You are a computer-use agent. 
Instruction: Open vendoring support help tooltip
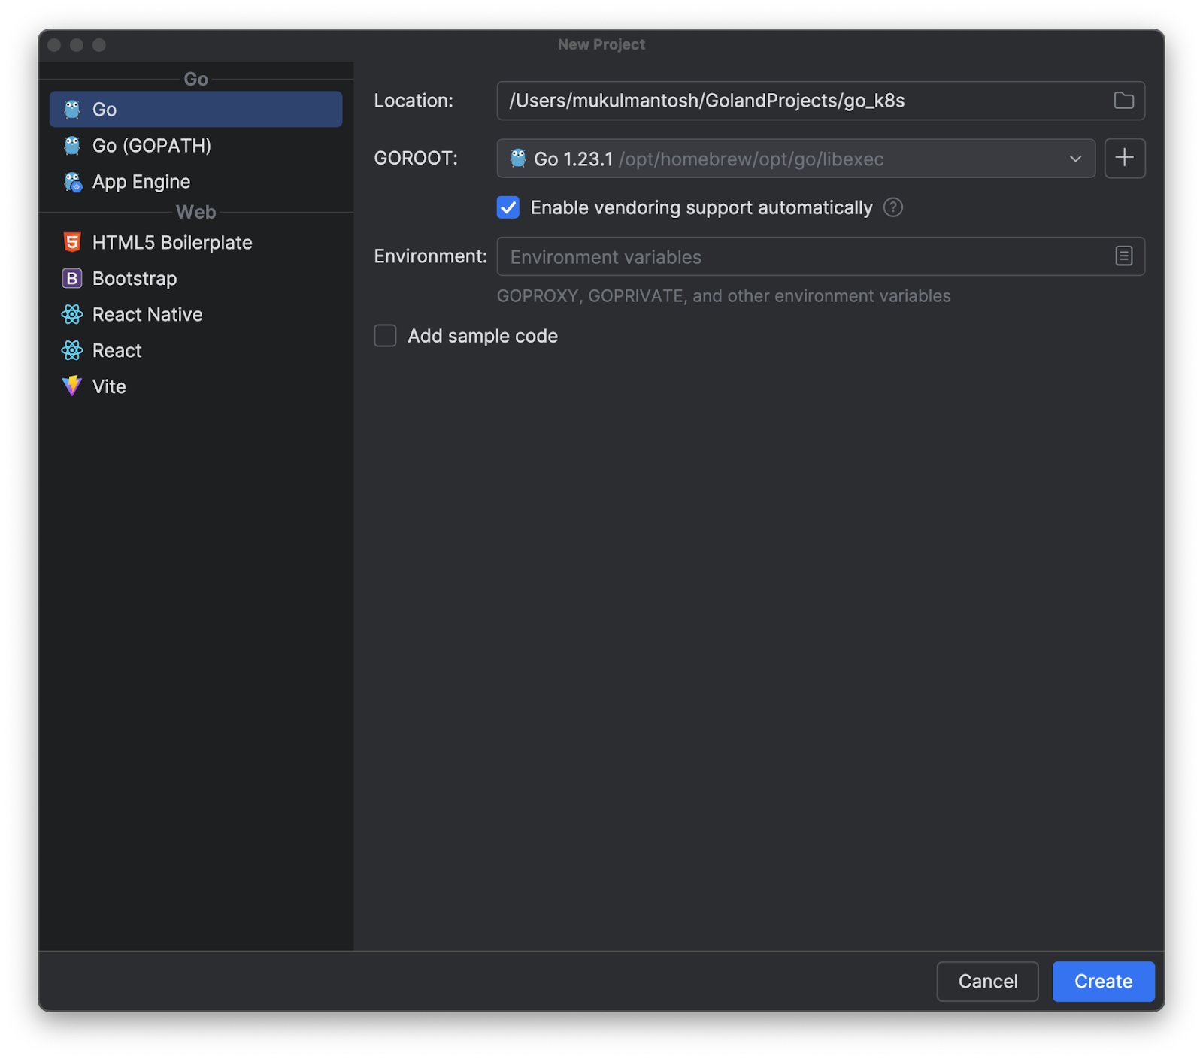(892, 207)
